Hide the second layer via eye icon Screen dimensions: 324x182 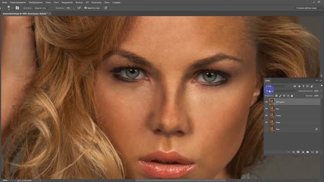coord(266,109)
